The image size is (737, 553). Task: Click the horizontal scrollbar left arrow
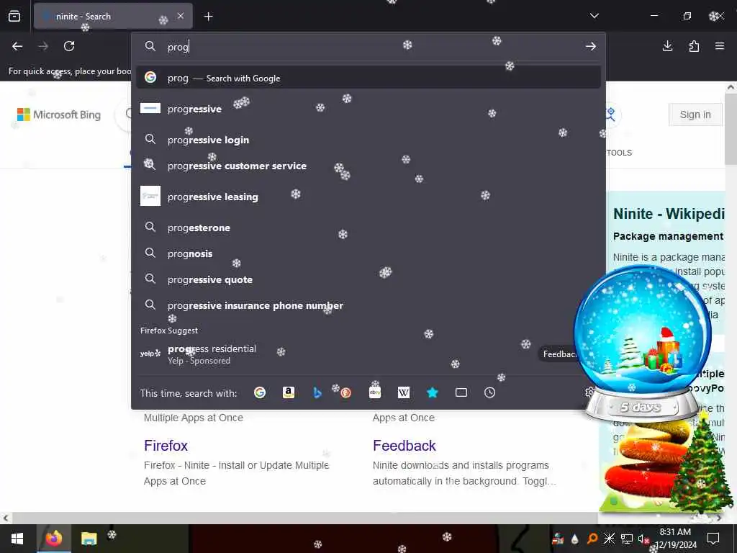[x=5, y=518]
